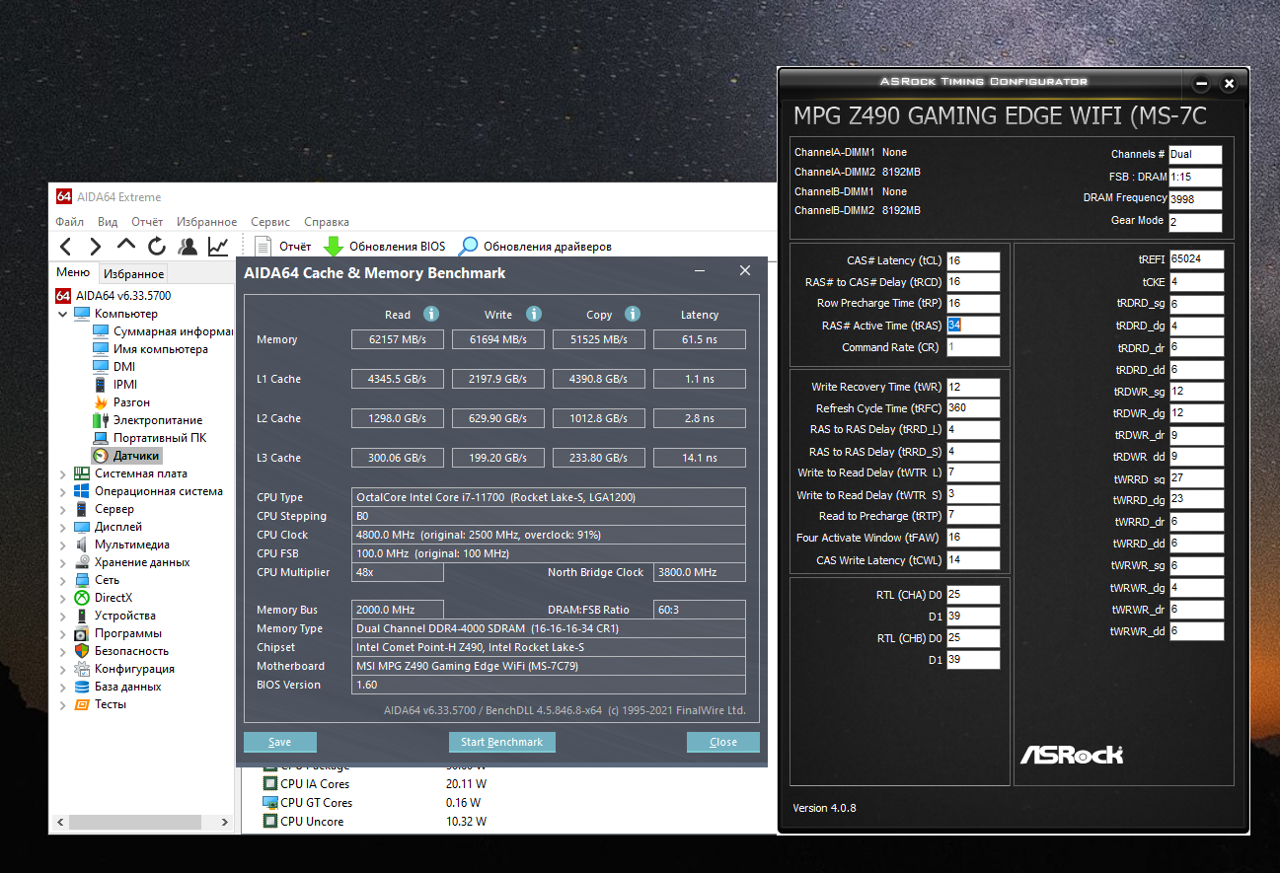Expand the Хранение данных node
The image size is (1280, 873).
[63, 562]
